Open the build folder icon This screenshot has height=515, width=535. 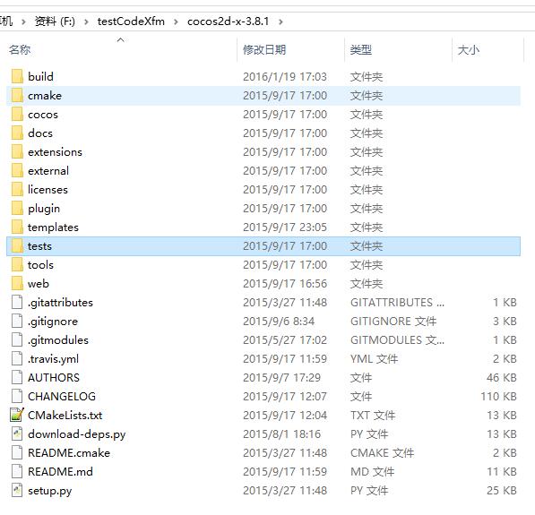[17, 76]
